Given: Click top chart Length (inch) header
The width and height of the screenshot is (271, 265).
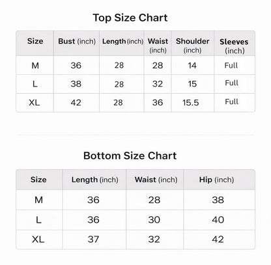Looking at the screenshot, I should click(x=122, y=41).
